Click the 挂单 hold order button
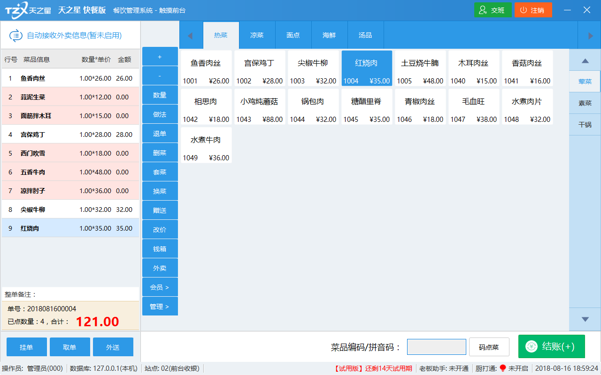This screenshot has width=601, height=375. [x=26, y=347]
